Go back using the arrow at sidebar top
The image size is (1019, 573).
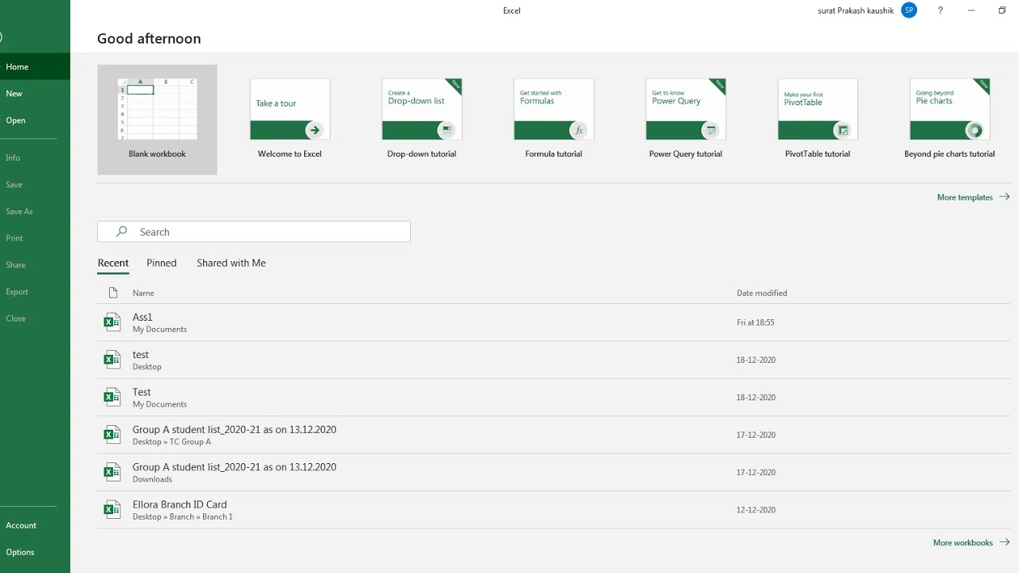click(2, 37)
